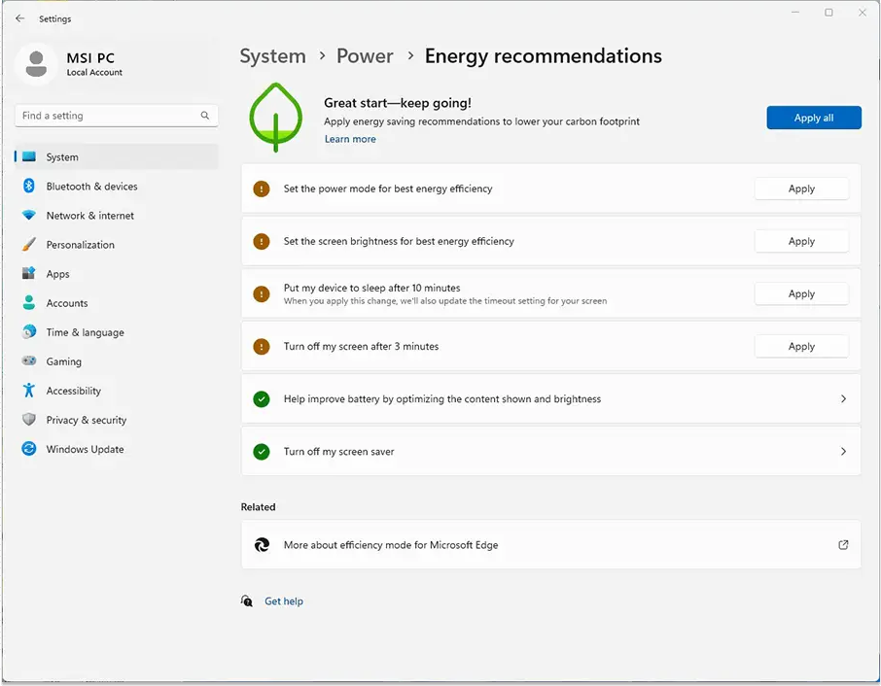Screen dimensions: 881x686
Task: Click the Network & internet Wi-Fi icon
Action: [29, 215]
